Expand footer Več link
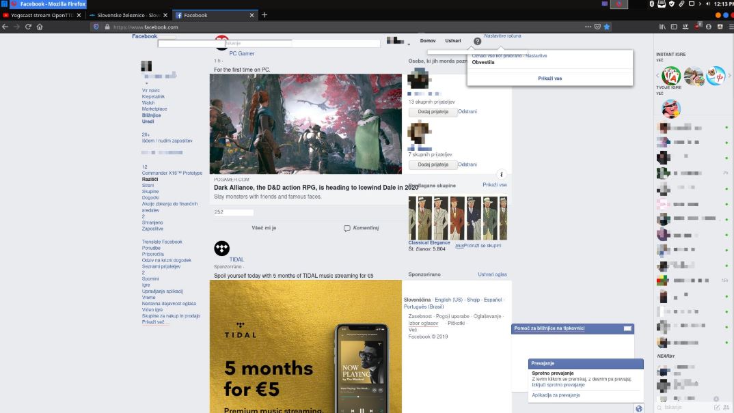Viewport: 734px width, 413px height. click(412, 330)
